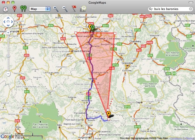The image size is (195, 140).
Task: Click the Aubenas town label
Action: (72, 97)
